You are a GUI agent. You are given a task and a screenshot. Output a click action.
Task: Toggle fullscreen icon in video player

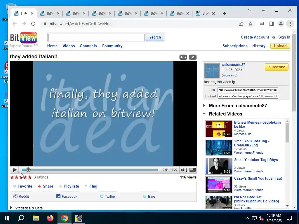click(x=192, y=170)
